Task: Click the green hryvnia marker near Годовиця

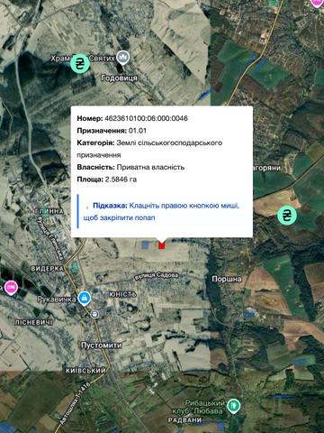Action: click(80, 63)
